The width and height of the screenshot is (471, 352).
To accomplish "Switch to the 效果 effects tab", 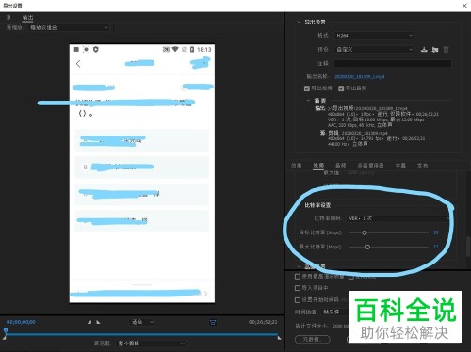I will coord(297,165).
